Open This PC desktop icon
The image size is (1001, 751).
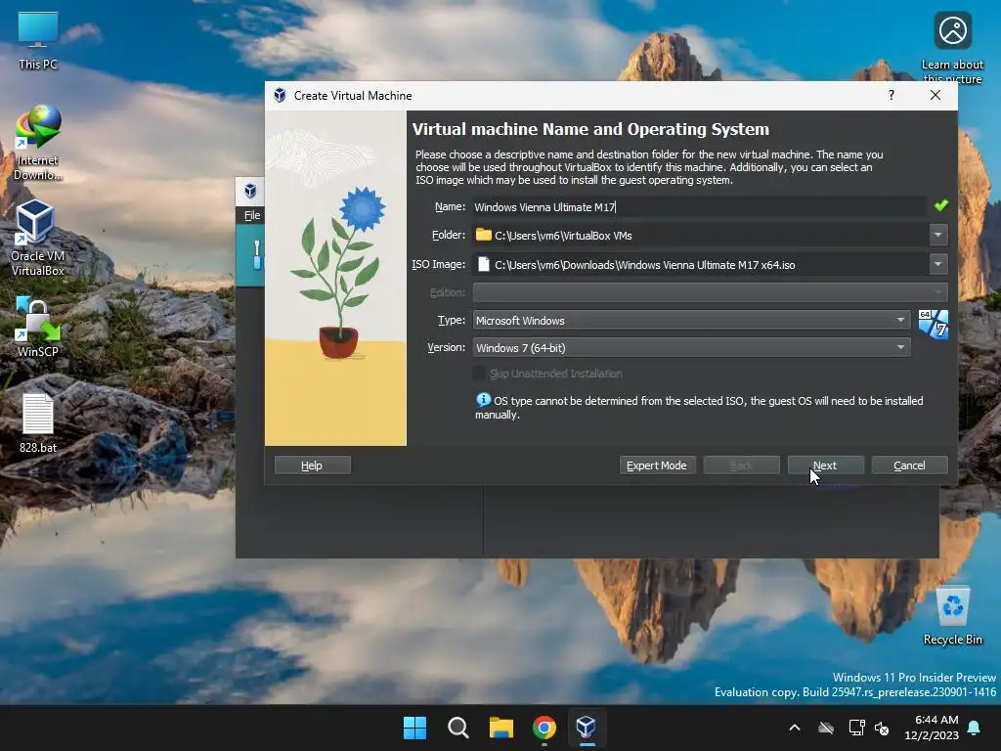click(38, 41)
